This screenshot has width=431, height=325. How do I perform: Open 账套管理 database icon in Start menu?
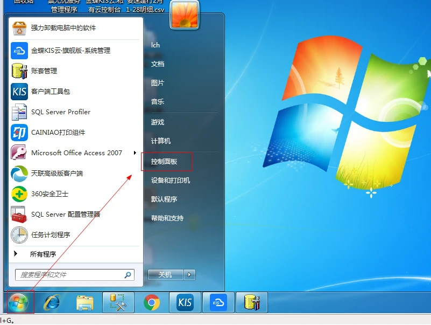coord(19,71)
